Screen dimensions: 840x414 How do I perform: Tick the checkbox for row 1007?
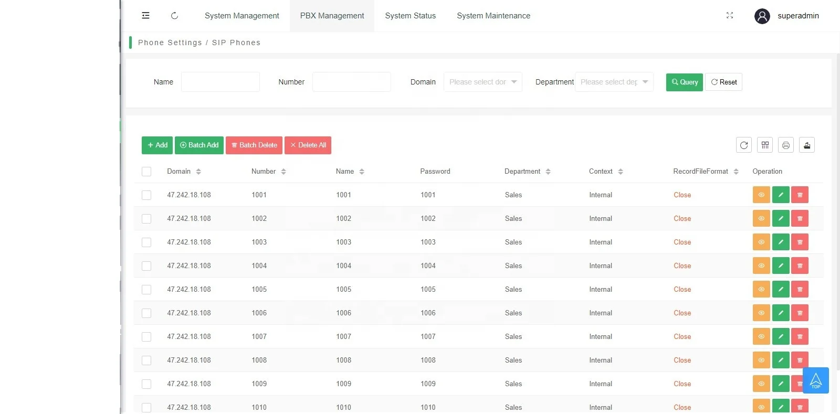146,337
